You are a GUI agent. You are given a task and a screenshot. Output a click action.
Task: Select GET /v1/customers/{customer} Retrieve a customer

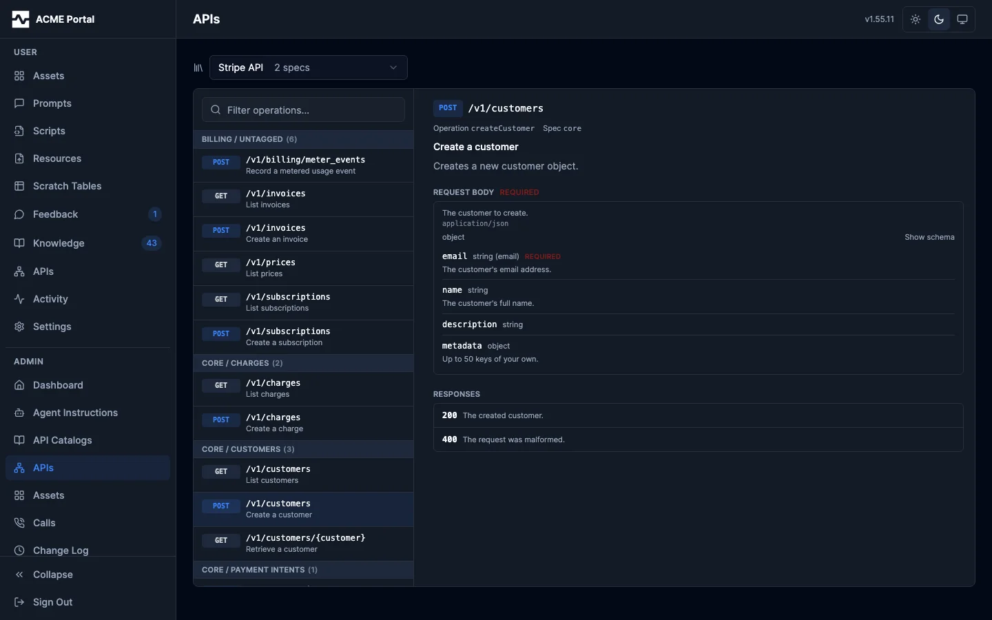click(x=304, y=544)
